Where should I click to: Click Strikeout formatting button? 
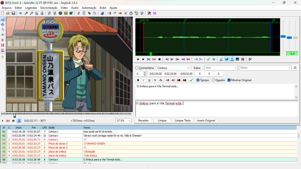155,80
